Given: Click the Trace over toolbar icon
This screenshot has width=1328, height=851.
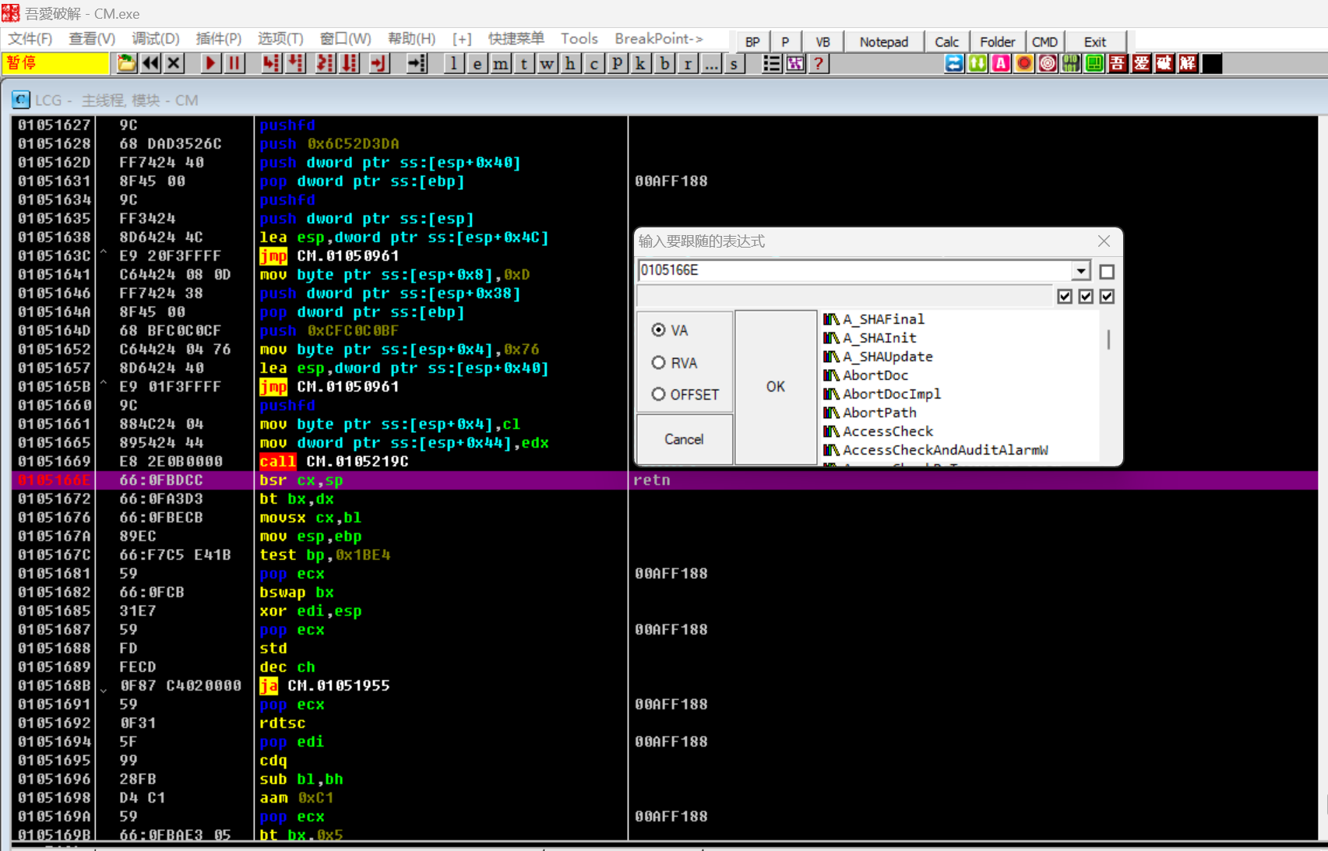Looking at the screenshot, I should tap(349, 64).
